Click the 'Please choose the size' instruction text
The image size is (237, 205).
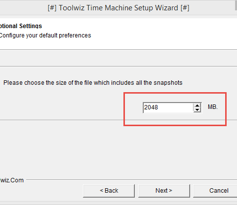93,83
